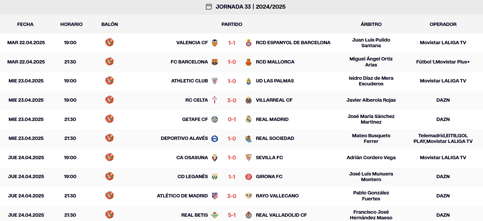The width and height of the screenshot is (483, 221).
Task: Click the Real Madrid crest
Action: (248, 119)
